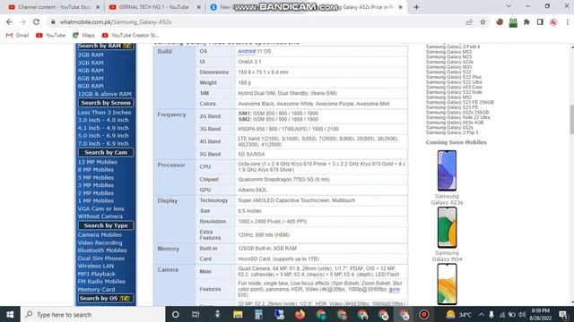The height and width of the screenshot is (322, 574).
Task: Go back to the previous page
Action: pyautogui.click(x=9, y=21)
